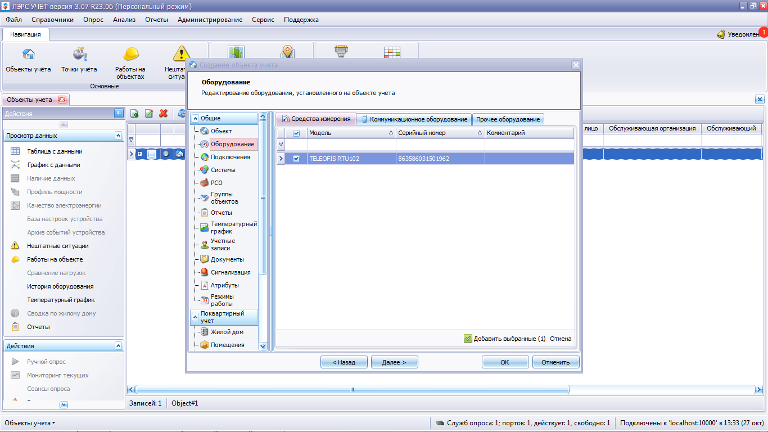Open Точки учёта in the ribbon
The height and width of the screenshot is (432, 768).
(79, 61)
